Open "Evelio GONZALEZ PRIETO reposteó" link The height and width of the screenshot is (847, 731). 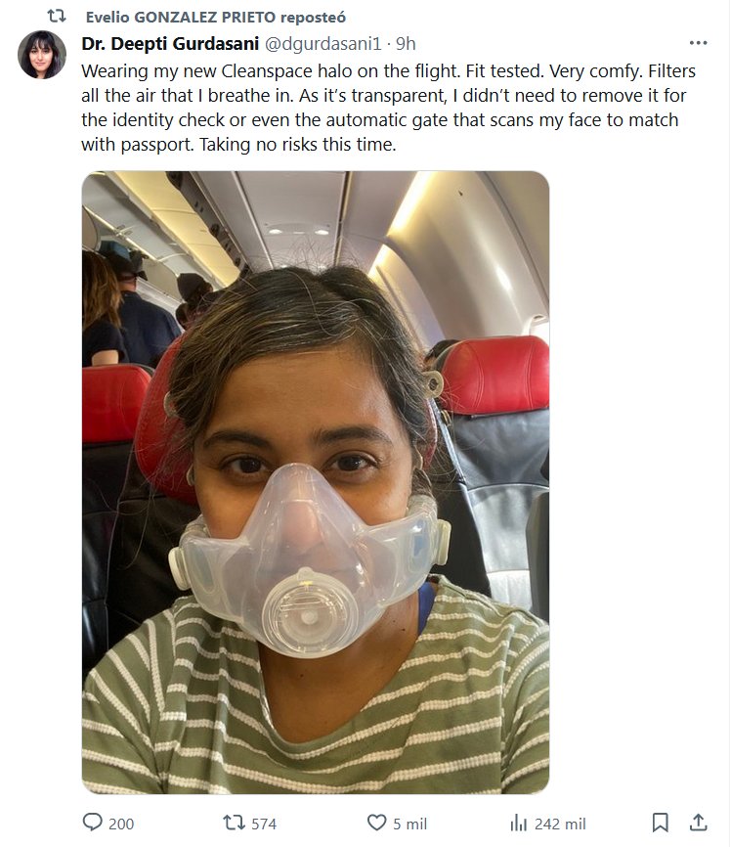click(x=215, y=18)
